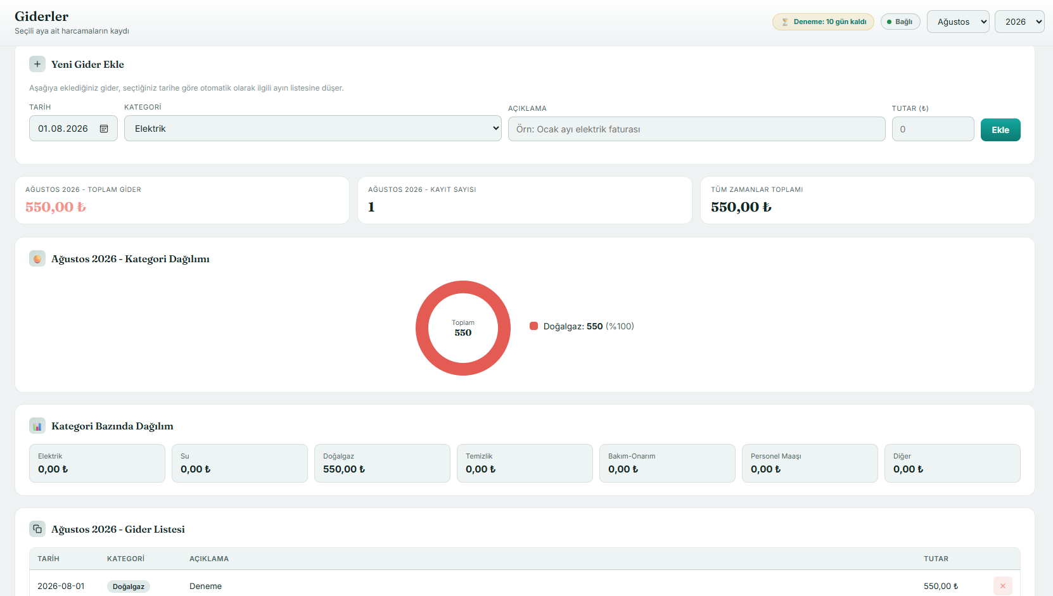The image size is (1053, 596).
Task: Click the KATEGORİ column header
Action: [x=125, y=559]
